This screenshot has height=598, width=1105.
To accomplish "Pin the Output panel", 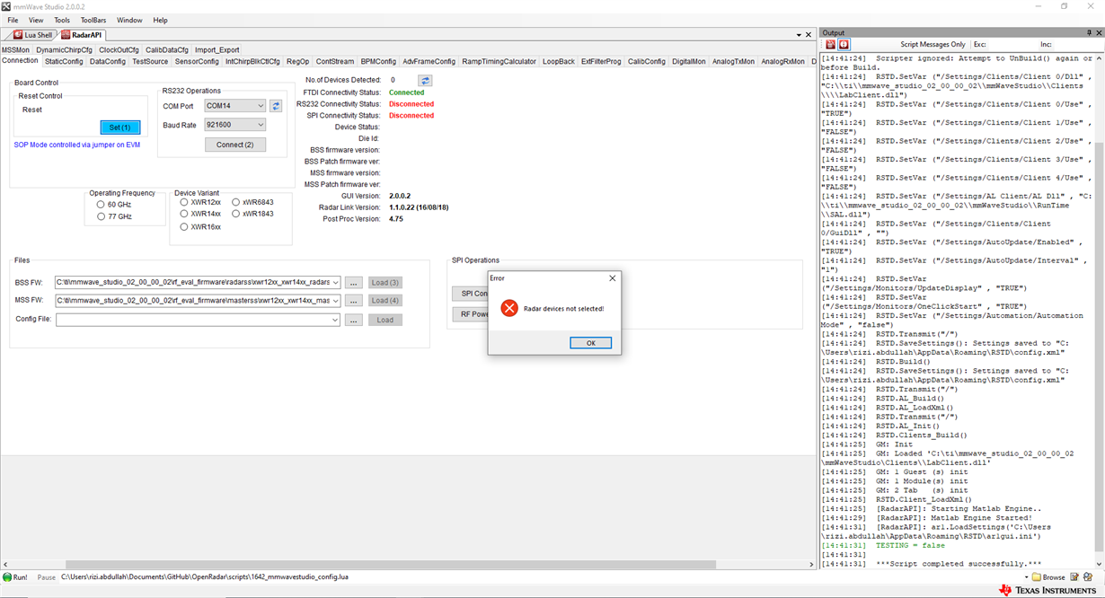I will click(x=1089, y=33).
